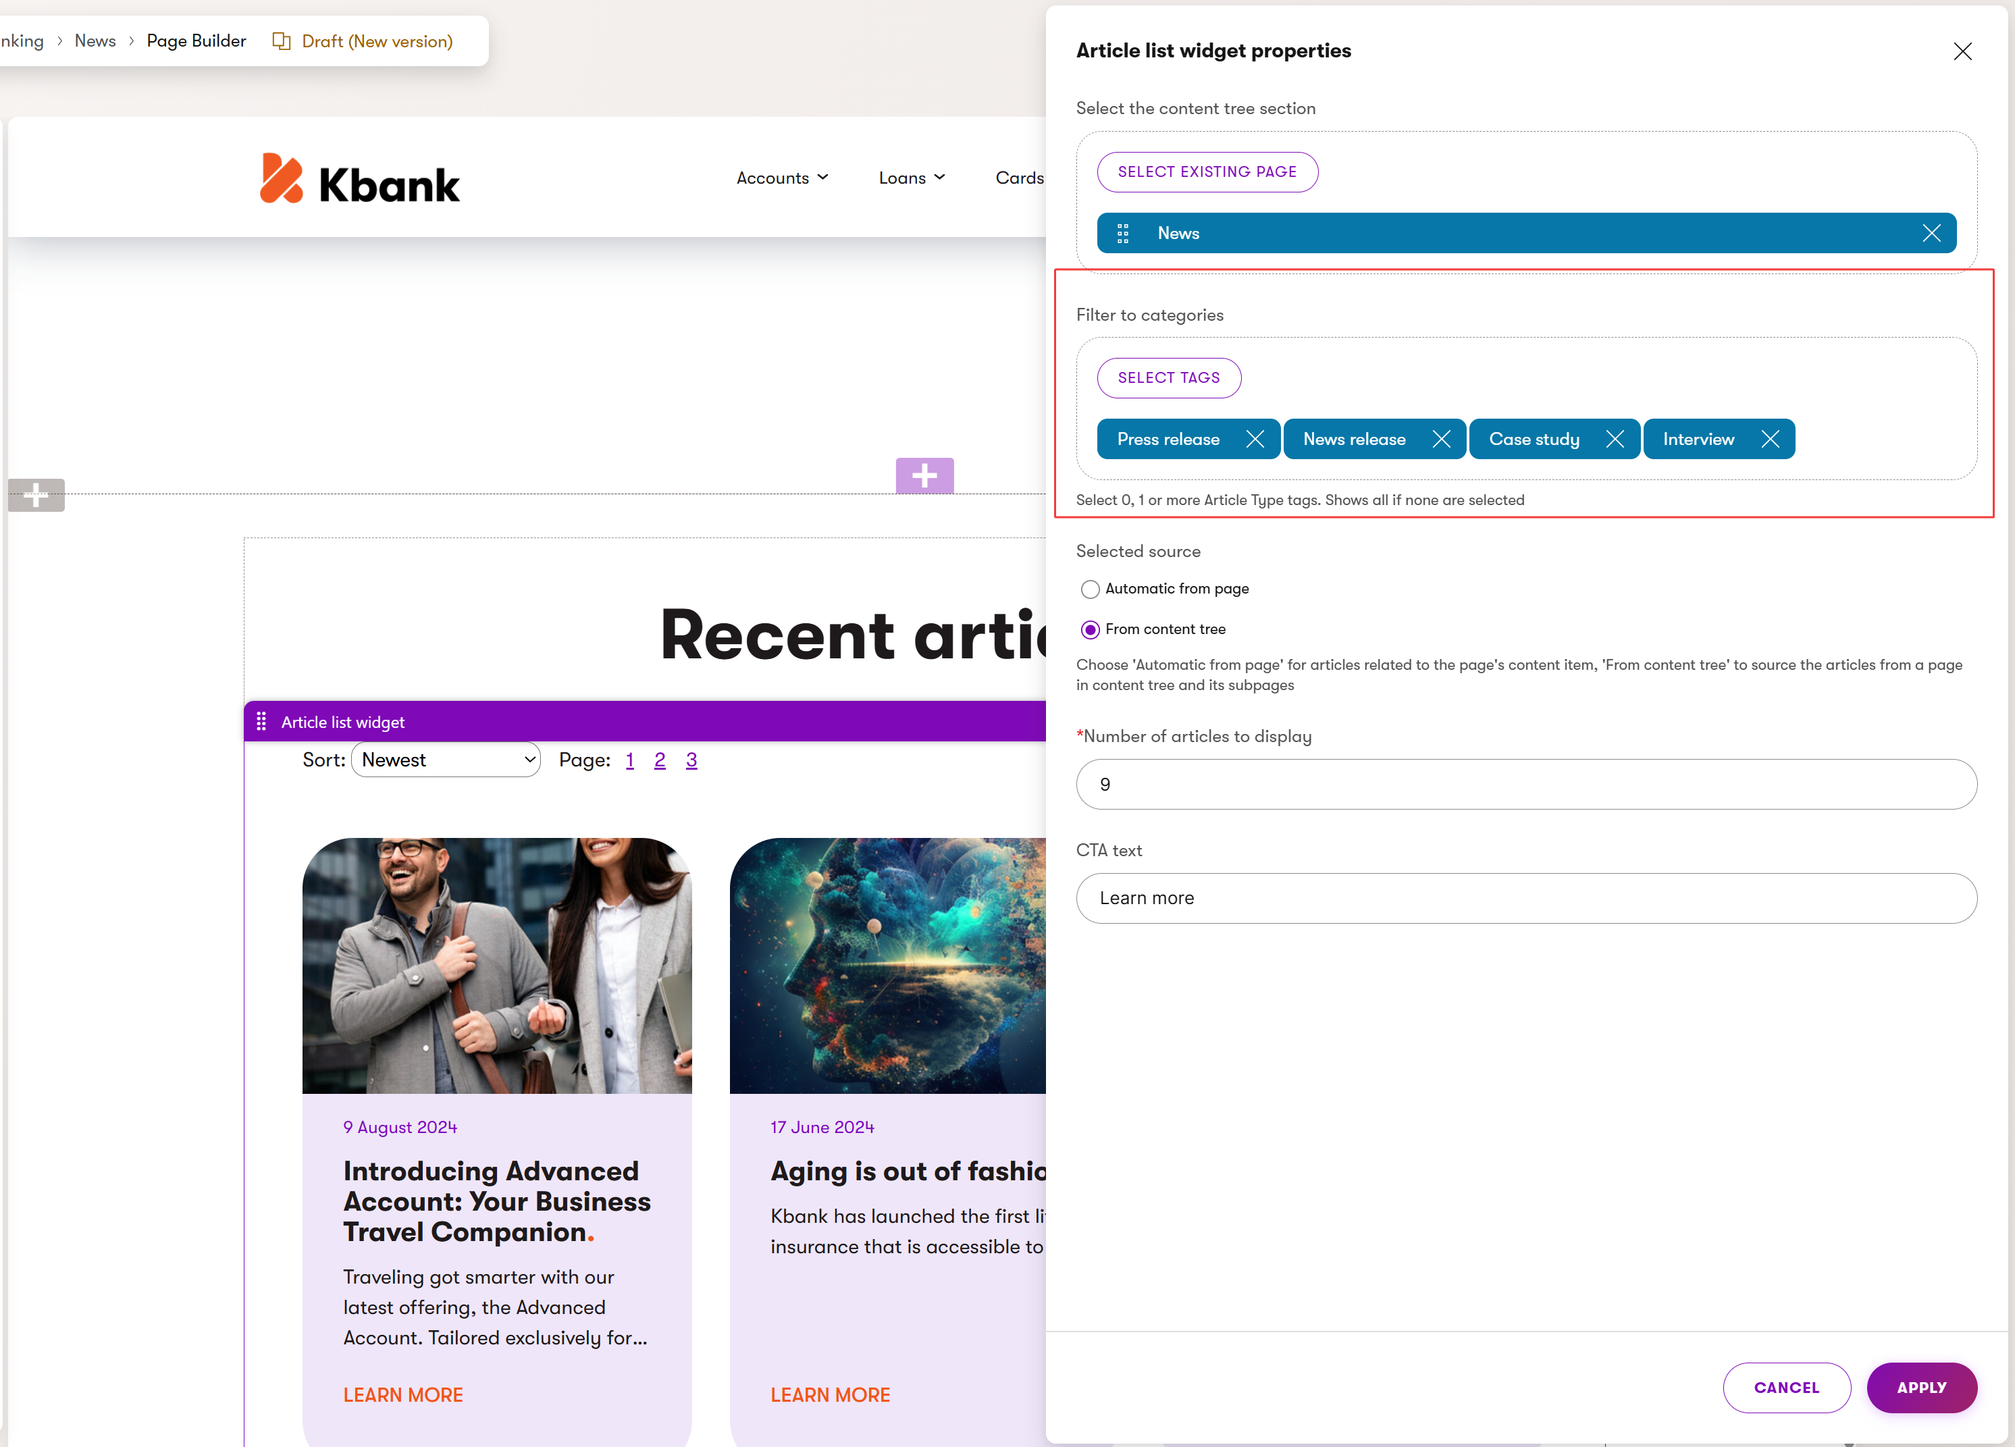Focus the Number of articles to display field
The image size is (2015, 1447).
1526,785
